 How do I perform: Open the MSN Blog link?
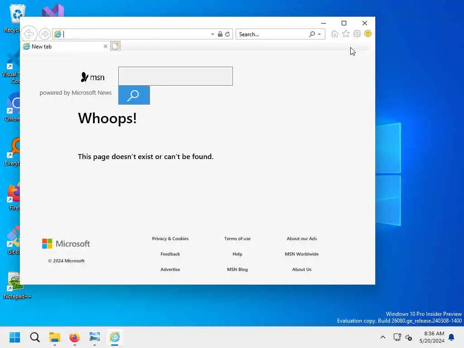237,269
